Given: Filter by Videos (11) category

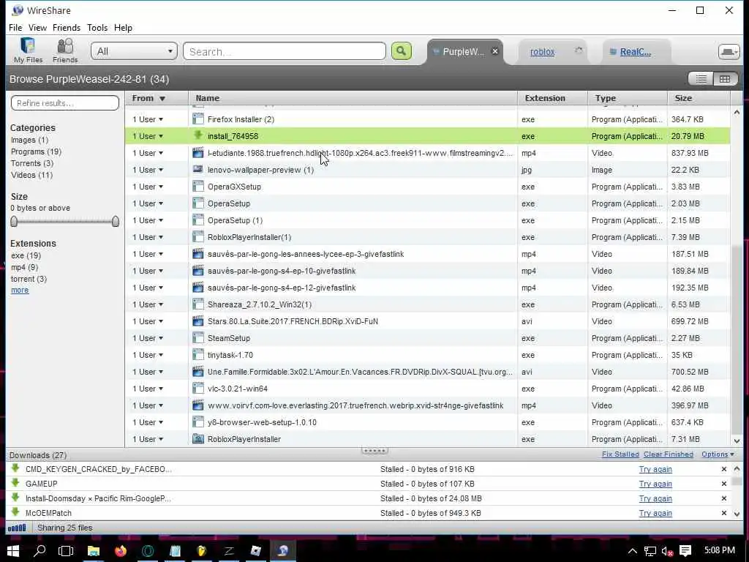Looking at the screenshot, I should click(x=31, y=175).
